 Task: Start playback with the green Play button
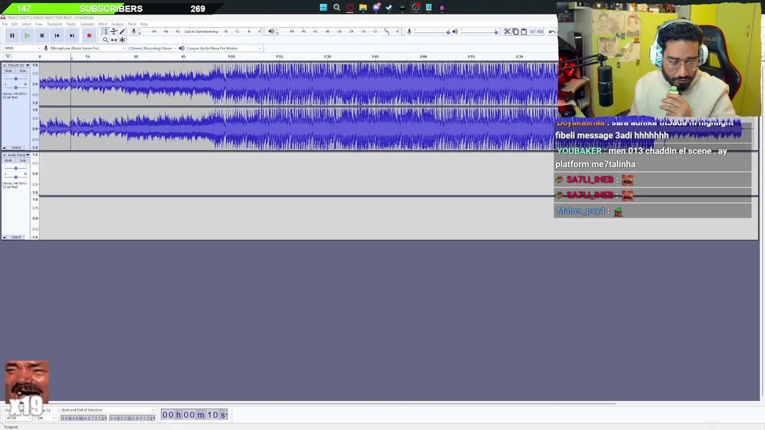coord(27,35)
